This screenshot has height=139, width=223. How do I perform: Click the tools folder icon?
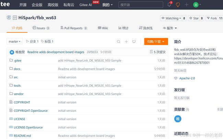coord(11,85)
